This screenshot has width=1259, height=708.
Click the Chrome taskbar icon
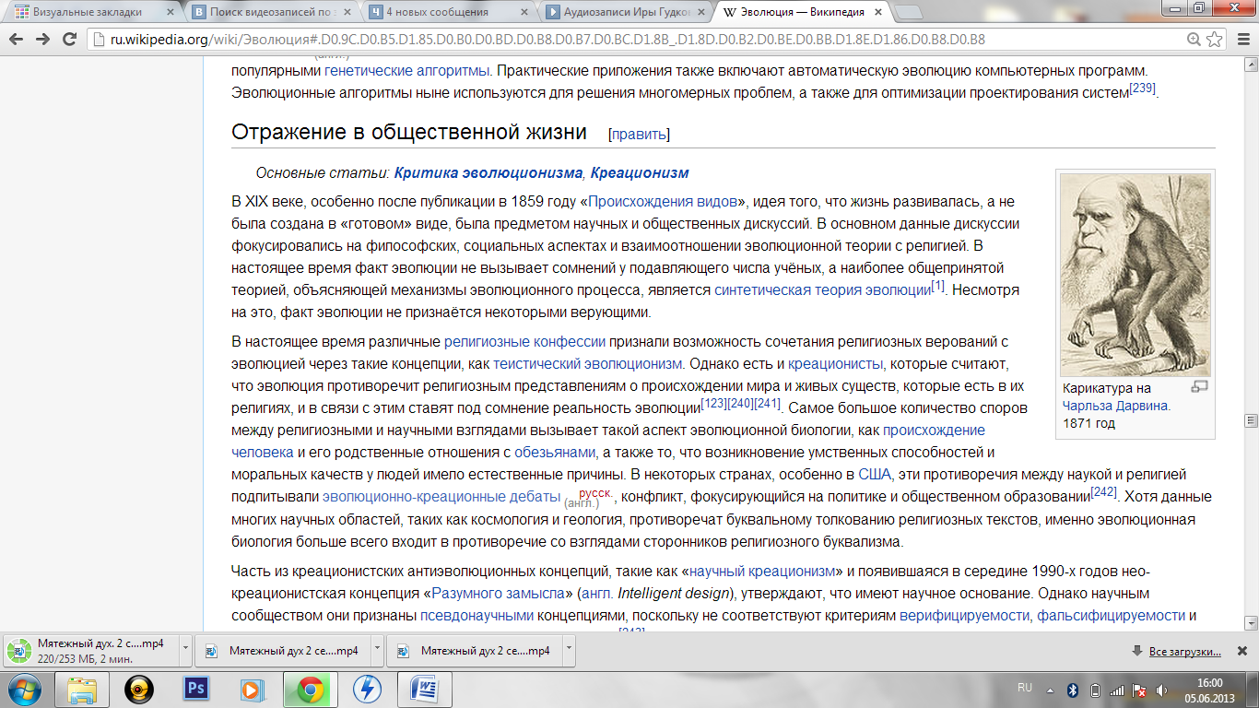pos(310,690)
